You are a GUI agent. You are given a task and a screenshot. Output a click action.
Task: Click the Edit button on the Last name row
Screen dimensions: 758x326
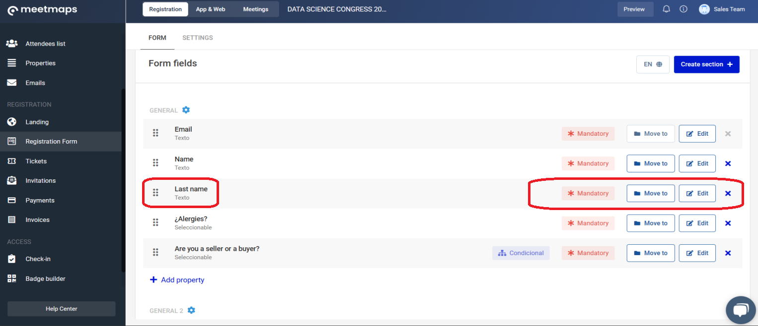click(697, 193)
